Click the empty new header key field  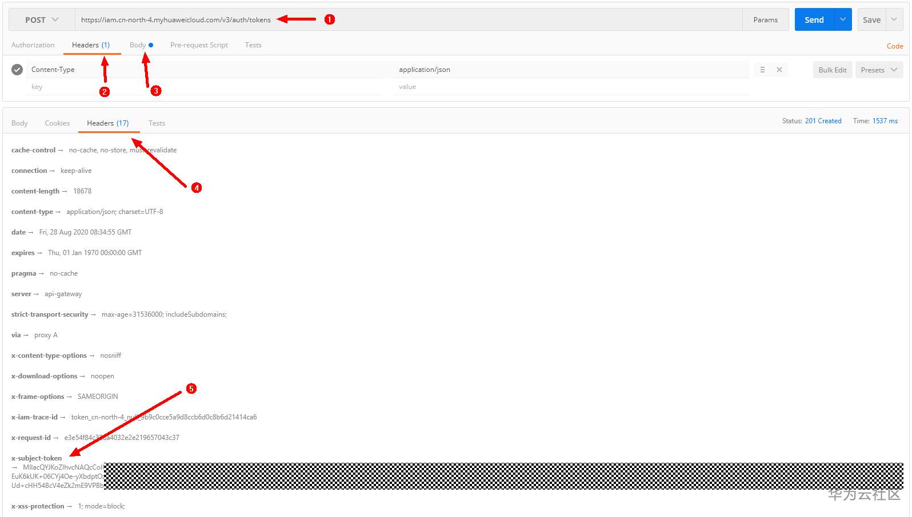(203, 87)
